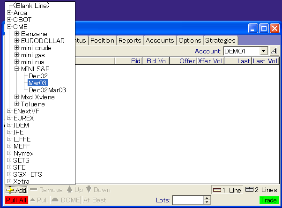The width and height of the screenshot is (282, 208).
Task: Collapse the CME exchange node
Action: (9, 27)
